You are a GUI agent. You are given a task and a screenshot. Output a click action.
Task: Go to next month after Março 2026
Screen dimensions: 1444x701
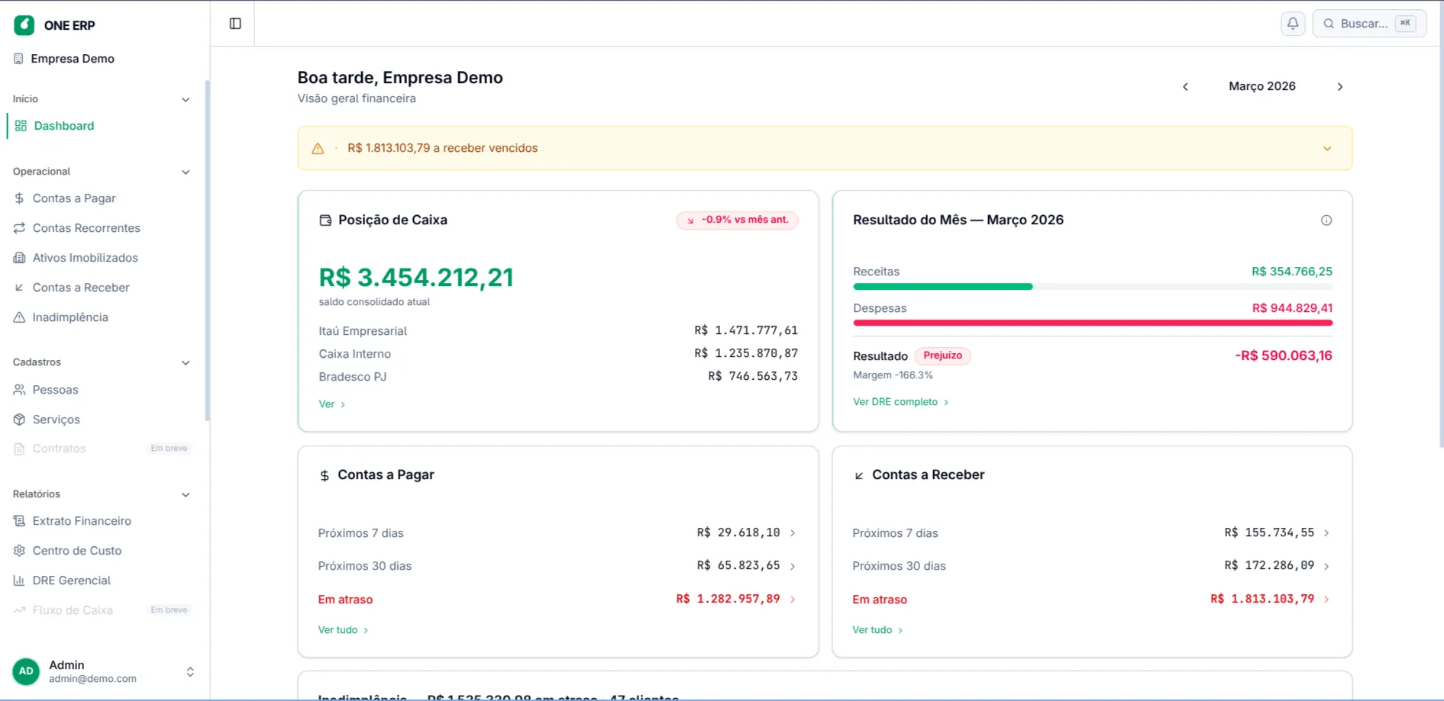(1339, 87)
